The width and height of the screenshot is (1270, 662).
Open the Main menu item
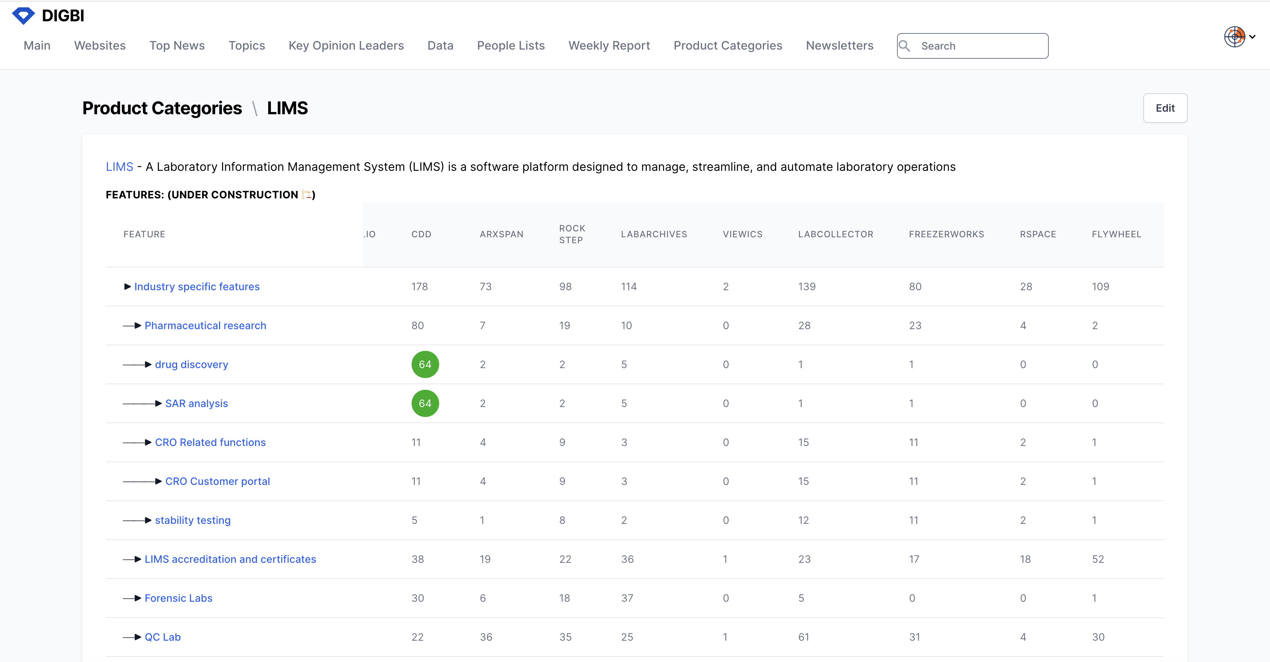pos(37,45)
